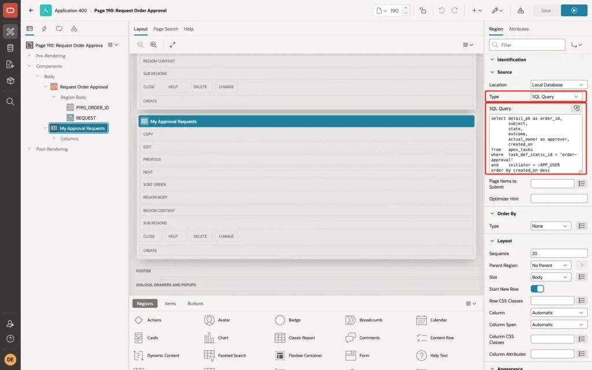Click the Sequence field with value 20

point(559,253)
